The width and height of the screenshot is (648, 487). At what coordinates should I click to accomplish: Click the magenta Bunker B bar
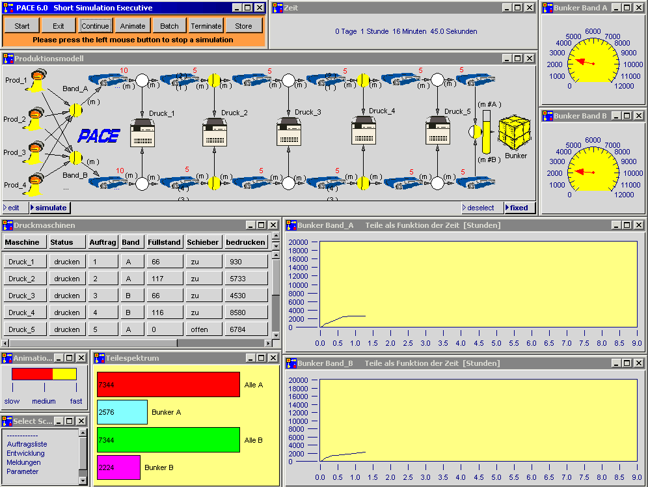118,467
